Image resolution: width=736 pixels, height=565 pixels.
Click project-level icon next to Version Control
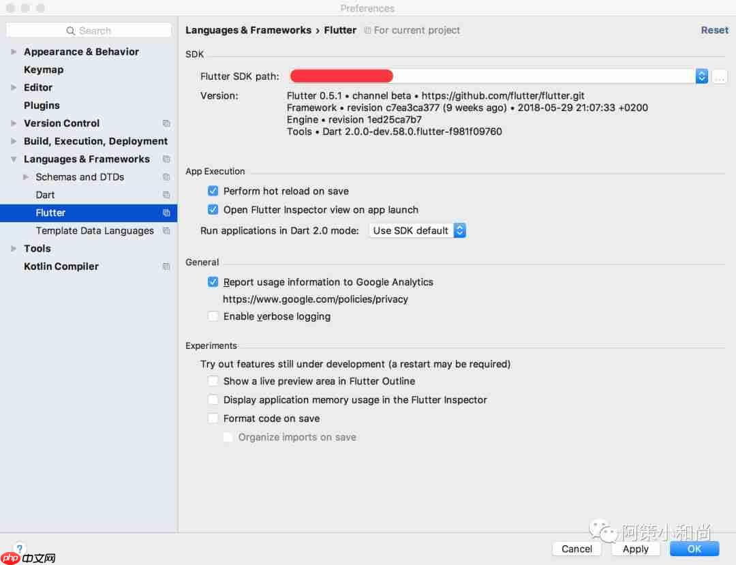tap(166, 123)
